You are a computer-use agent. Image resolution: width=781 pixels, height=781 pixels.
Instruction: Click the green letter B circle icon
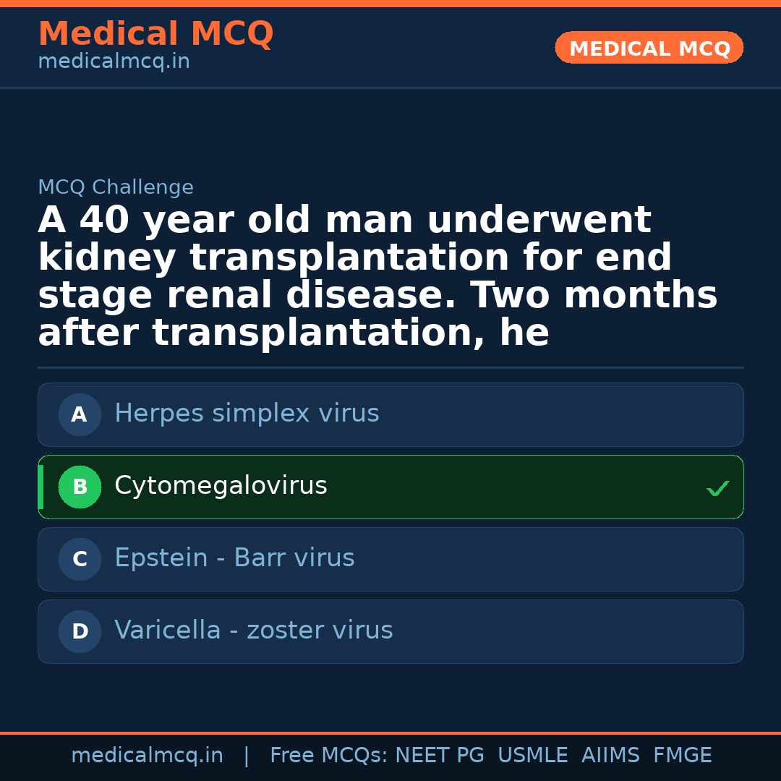[80, 487]
